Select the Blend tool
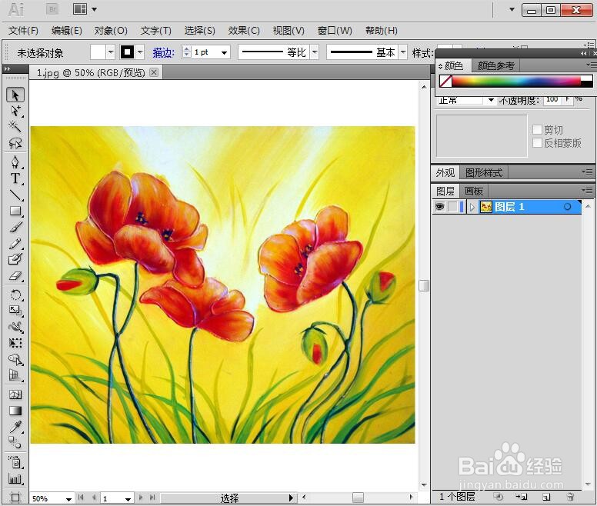The width and height of the screenshot is (597, 506). tap(15, 443)
